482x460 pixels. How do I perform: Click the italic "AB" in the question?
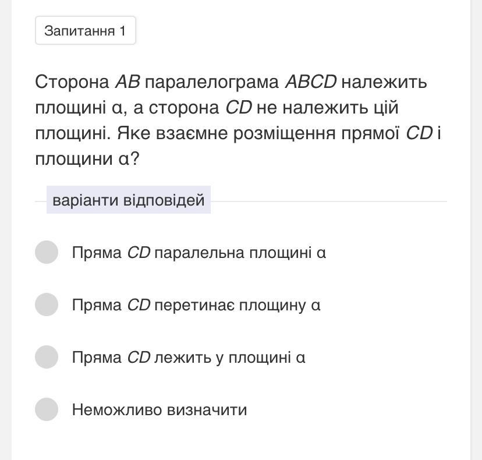[x=127, y=82]
